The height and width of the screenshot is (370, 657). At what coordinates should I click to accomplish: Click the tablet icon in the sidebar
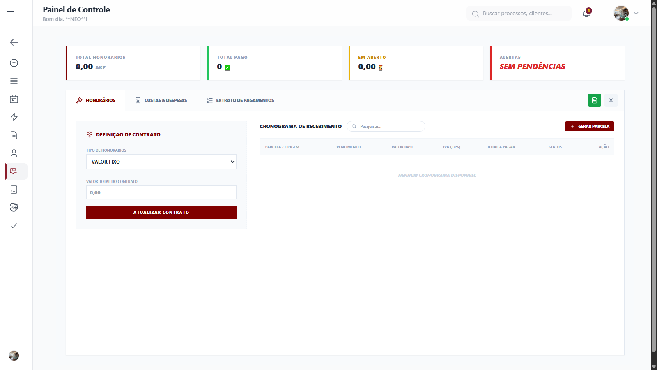tap(14, 190)
